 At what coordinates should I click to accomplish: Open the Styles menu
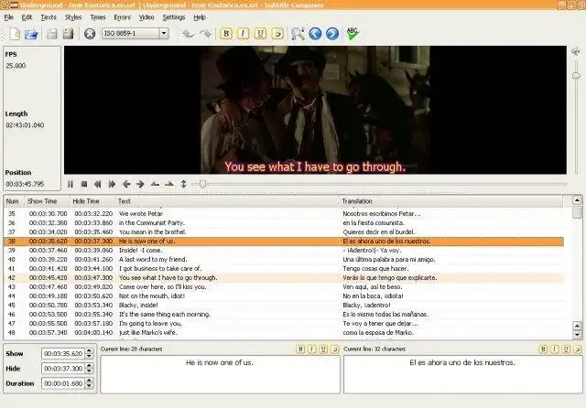[x=73, y=17]
